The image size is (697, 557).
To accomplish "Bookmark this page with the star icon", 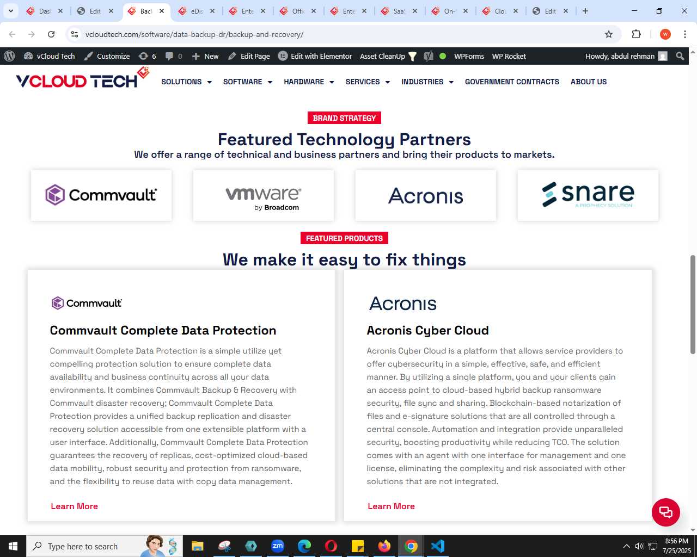I will click(609, 34).
